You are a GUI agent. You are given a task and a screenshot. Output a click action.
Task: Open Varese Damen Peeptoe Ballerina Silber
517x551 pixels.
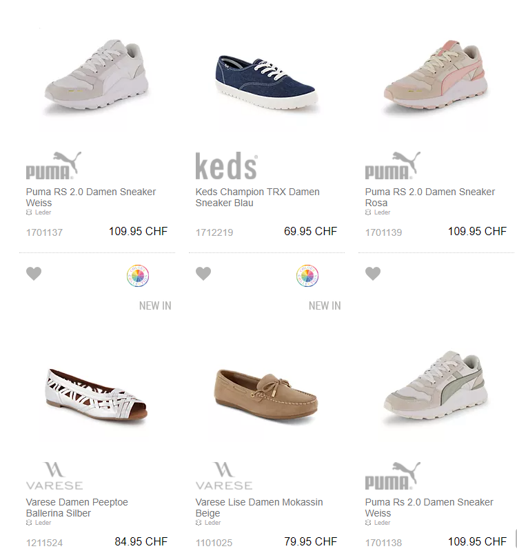[77, 508]
